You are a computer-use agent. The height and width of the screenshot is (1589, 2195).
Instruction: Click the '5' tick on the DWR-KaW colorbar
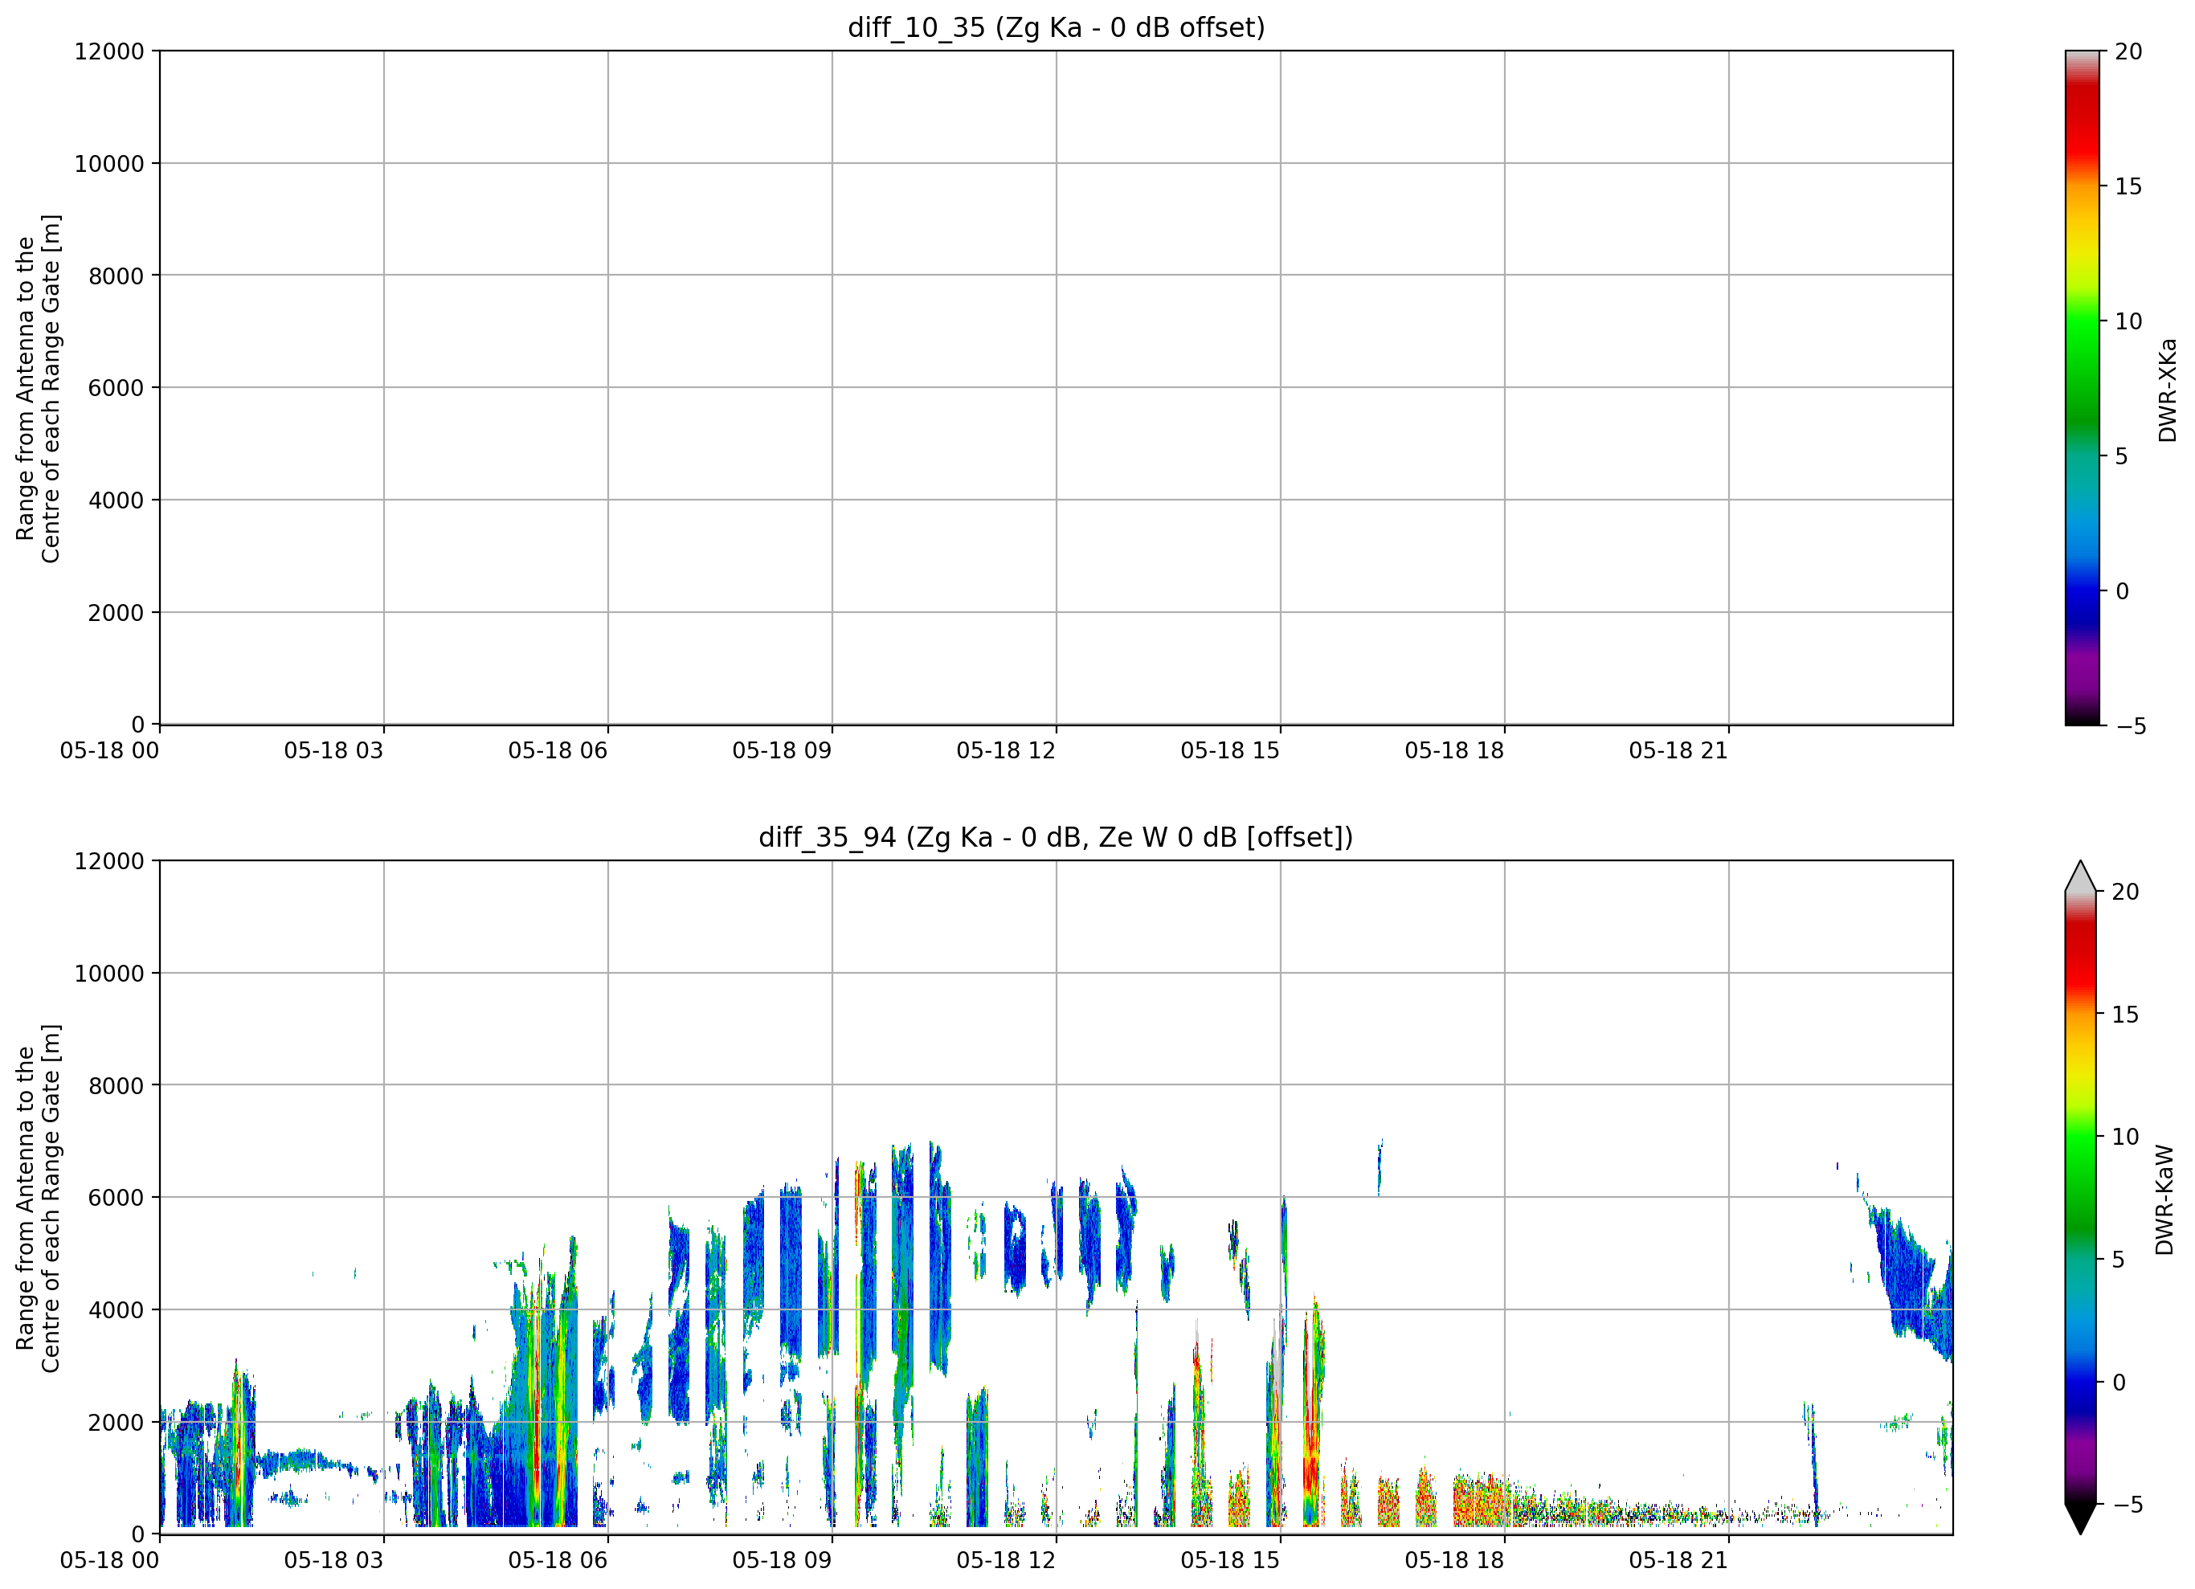(2119, 1260)
